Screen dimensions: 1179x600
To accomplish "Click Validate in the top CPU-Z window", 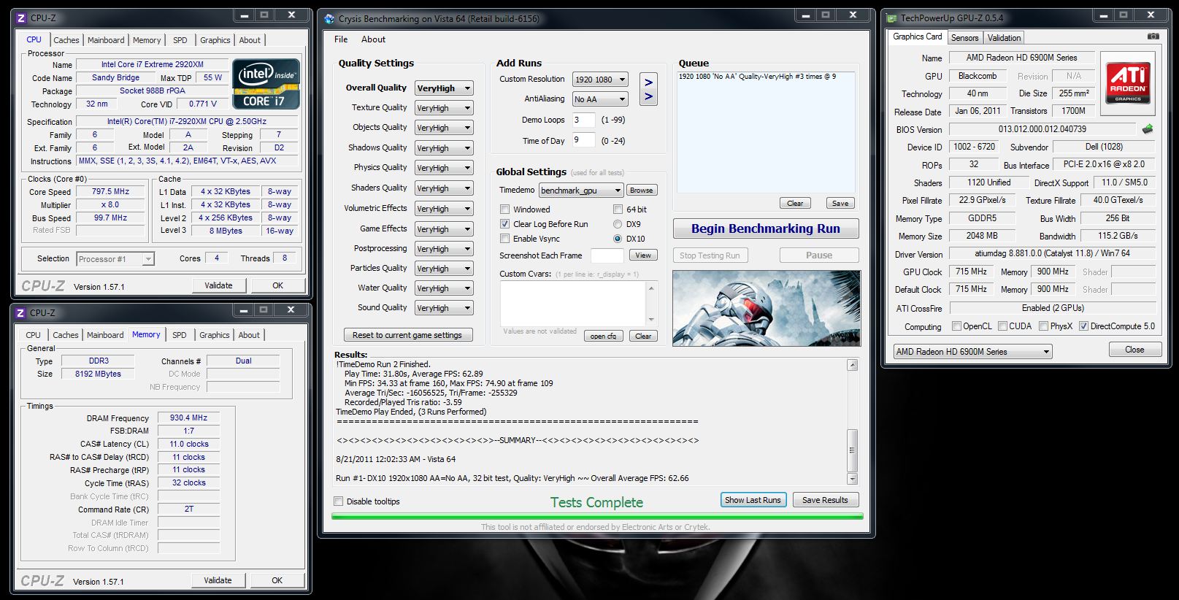I will click(218, 285).
